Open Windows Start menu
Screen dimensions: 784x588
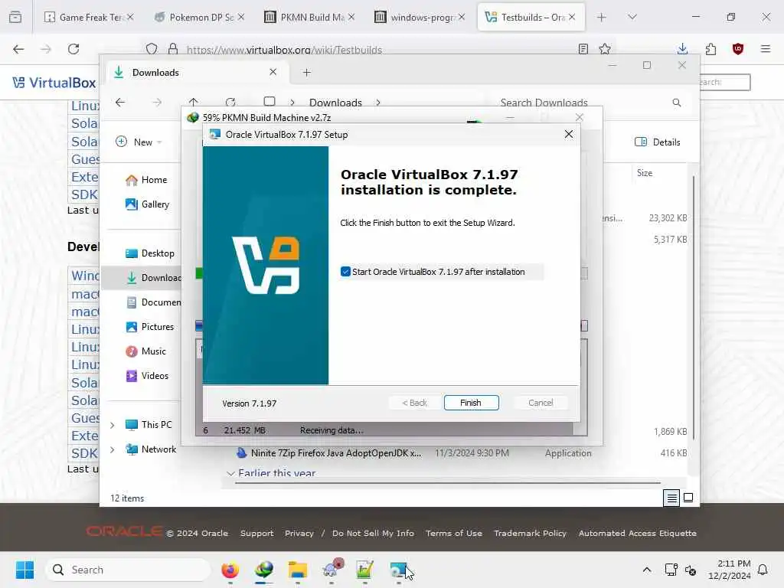pyautogui.click(x=24, y=570)
